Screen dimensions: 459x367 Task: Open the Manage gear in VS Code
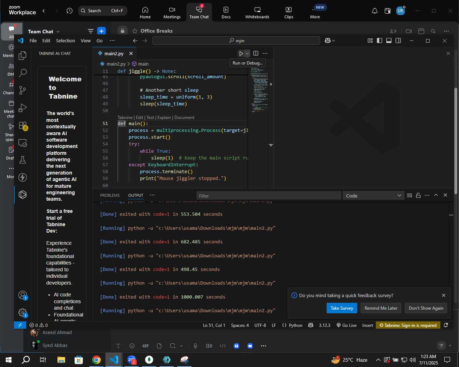pyautogui.click(x=23, y=313)
